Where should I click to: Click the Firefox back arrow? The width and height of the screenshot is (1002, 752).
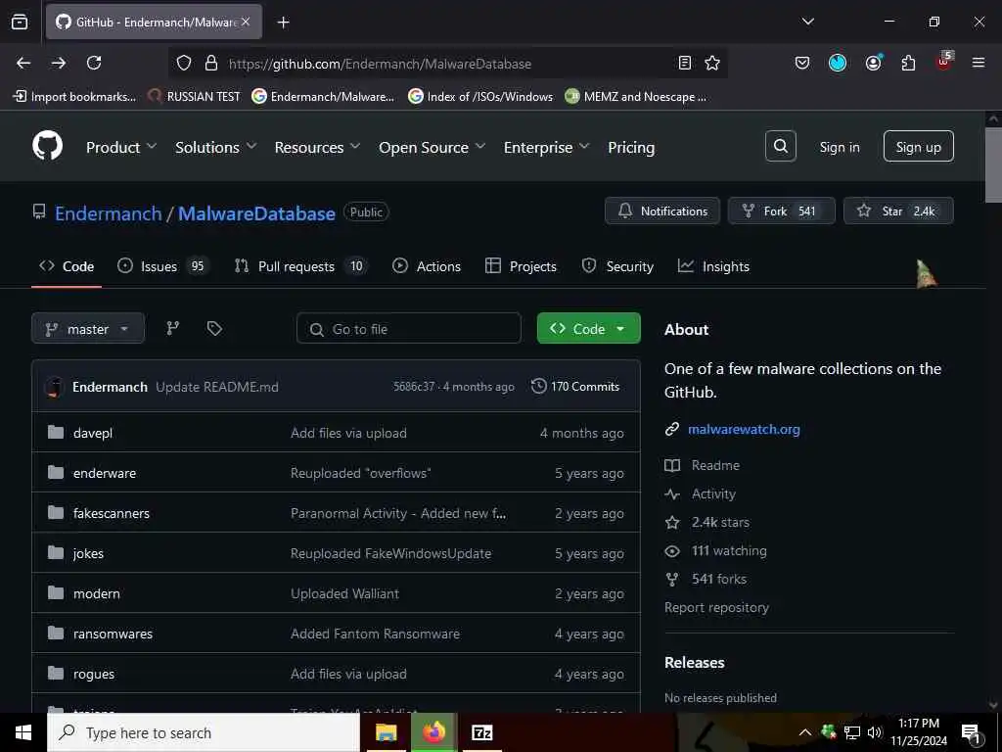pyautogui.click(x=23, y=63)
